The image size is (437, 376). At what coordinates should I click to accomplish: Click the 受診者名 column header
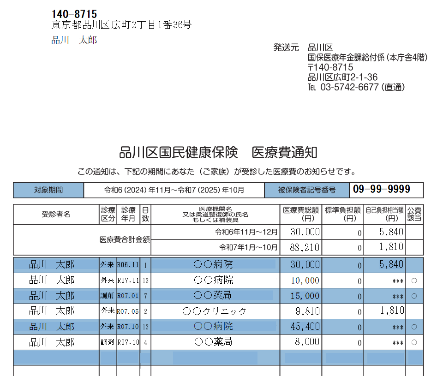point(56,215)
